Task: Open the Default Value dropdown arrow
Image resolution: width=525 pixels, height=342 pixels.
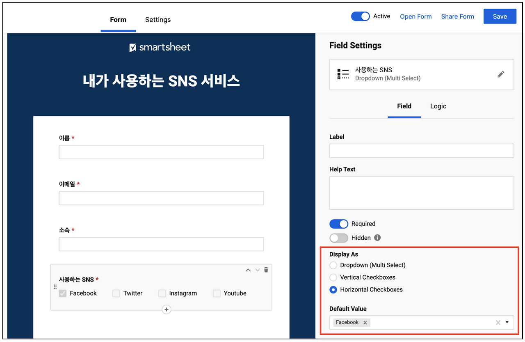Action: click(507, 323)
